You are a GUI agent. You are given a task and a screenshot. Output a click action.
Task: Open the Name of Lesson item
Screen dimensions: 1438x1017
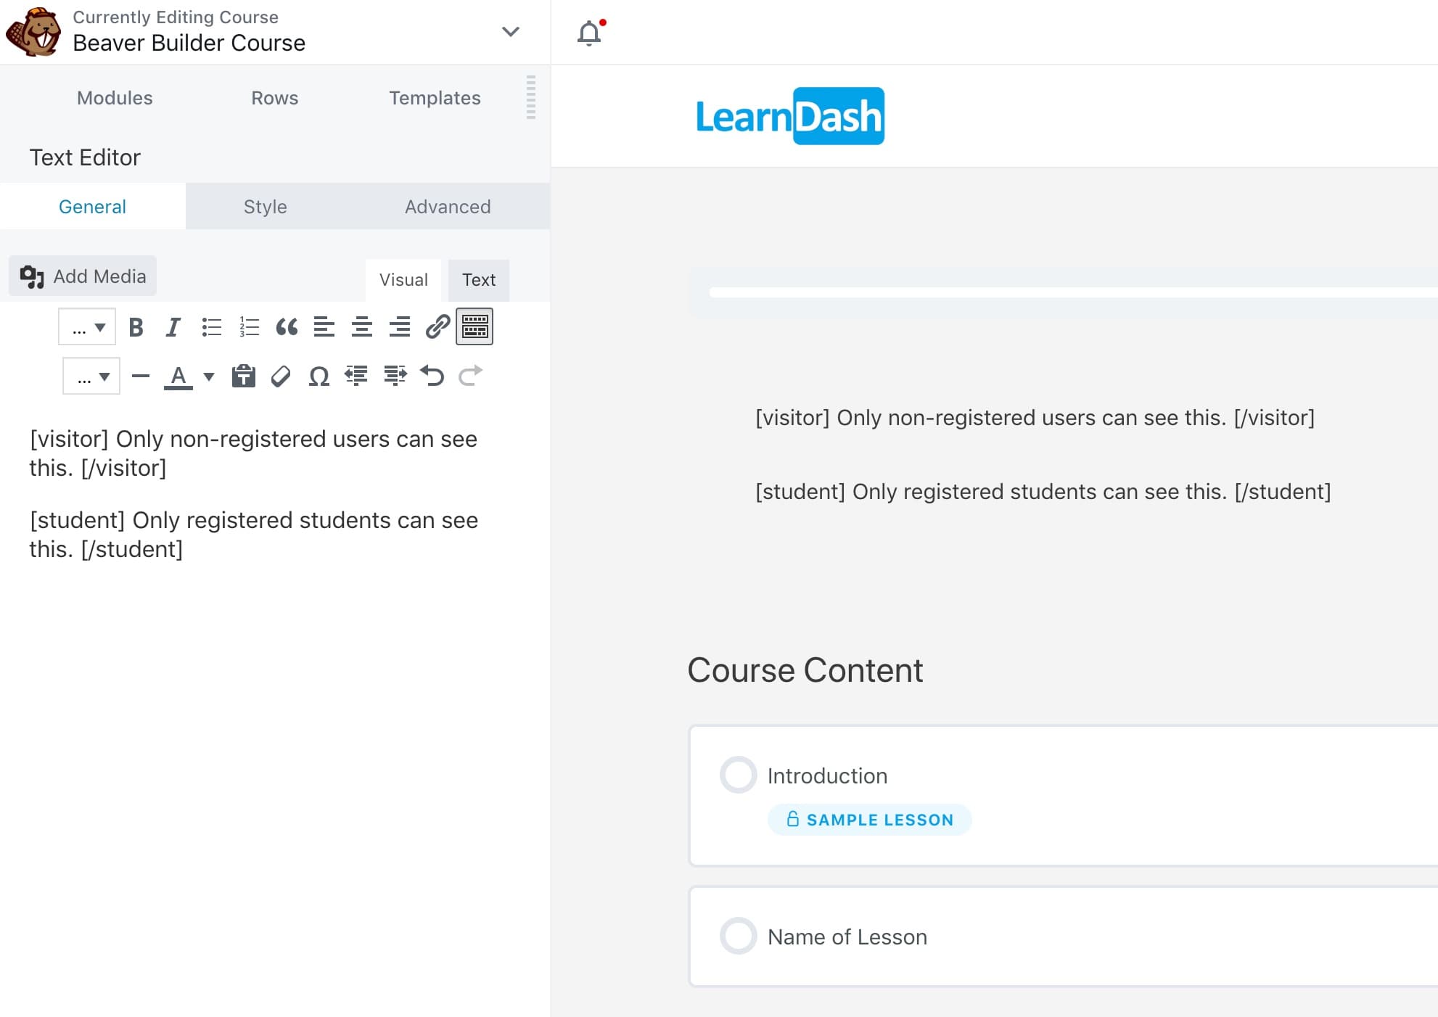tap(847, 936)
